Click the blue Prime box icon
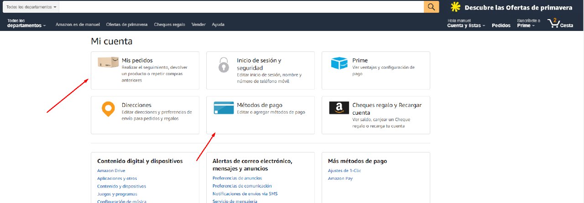The image size is (584, 203). point(339,63)
